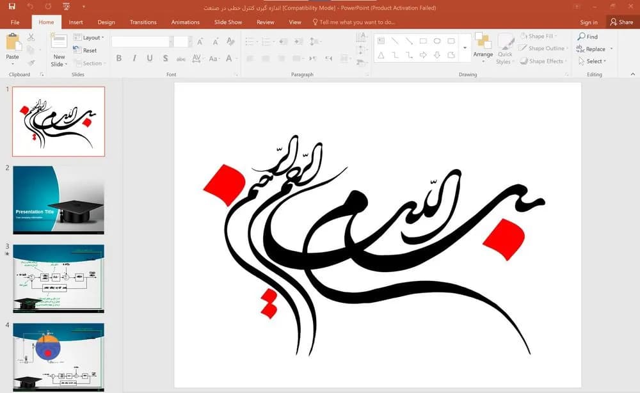Open Quick Styles gallery
This screenshot has height=393, width=640.
[505, 49]
